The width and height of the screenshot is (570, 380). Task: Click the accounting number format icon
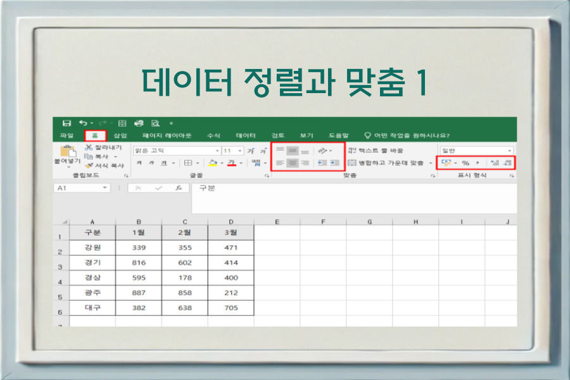tap(446, 163)
